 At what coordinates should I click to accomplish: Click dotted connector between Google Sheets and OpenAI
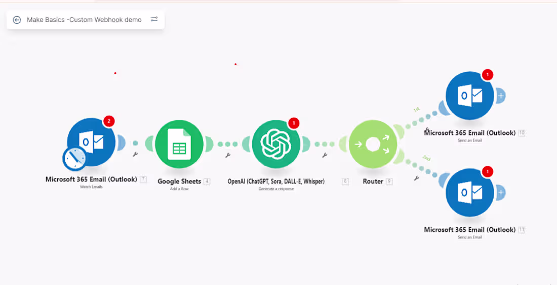228,144
